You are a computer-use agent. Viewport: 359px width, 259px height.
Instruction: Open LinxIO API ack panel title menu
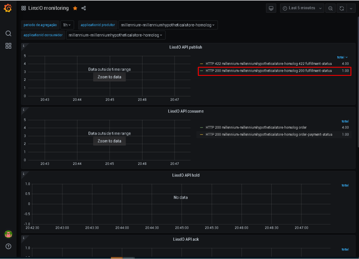pos(186,239)
